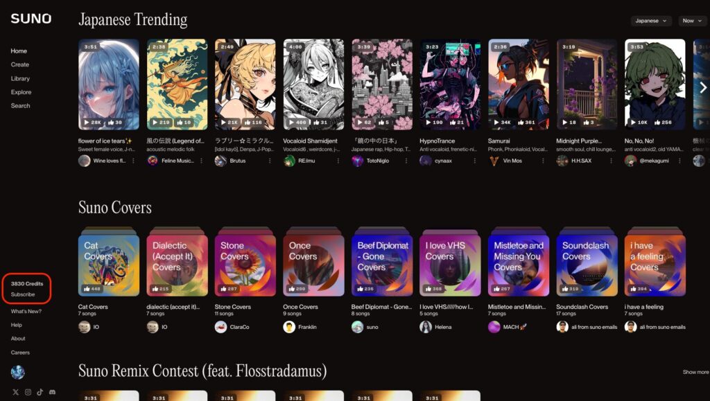Like the Cat Covers playlist
710x401 pixels.
coord(87,288)
